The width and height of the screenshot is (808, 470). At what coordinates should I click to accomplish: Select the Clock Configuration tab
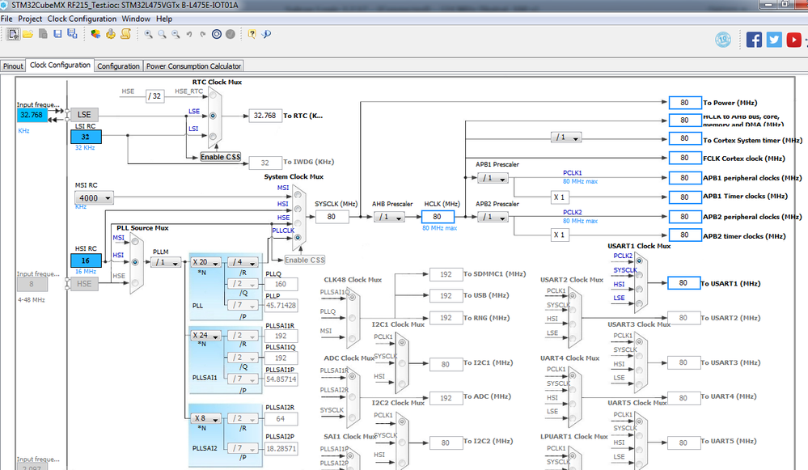(x=60, y=65)
